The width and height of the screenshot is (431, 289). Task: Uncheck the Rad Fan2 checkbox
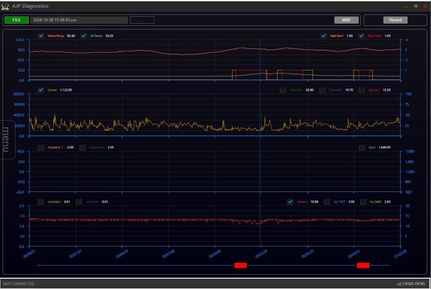pos(362,36)
